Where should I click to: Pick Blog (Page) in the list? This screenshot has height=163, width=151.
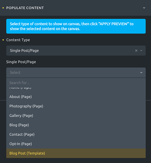pyautogui.click(x=76, y=125)
